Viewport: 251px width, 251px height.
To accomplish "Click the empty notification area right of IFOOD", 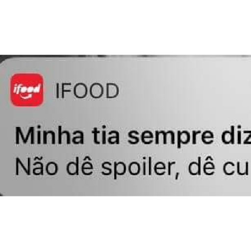I will pyautogui.click(x=185, y=91).
